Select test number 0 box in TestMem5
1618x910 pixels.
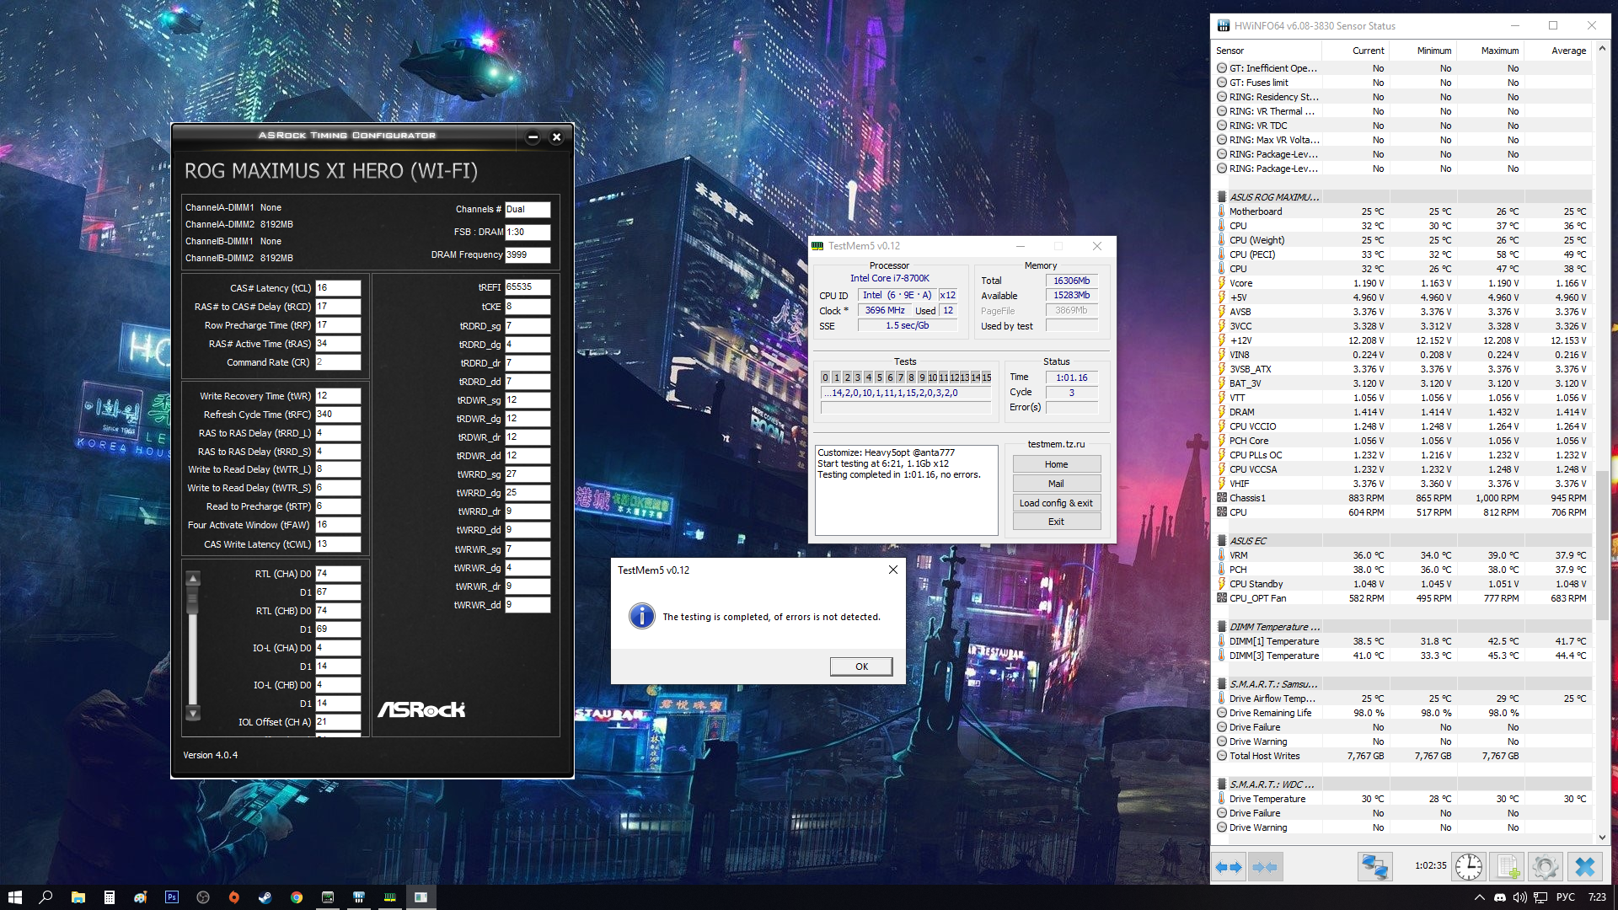click(825, 377)
